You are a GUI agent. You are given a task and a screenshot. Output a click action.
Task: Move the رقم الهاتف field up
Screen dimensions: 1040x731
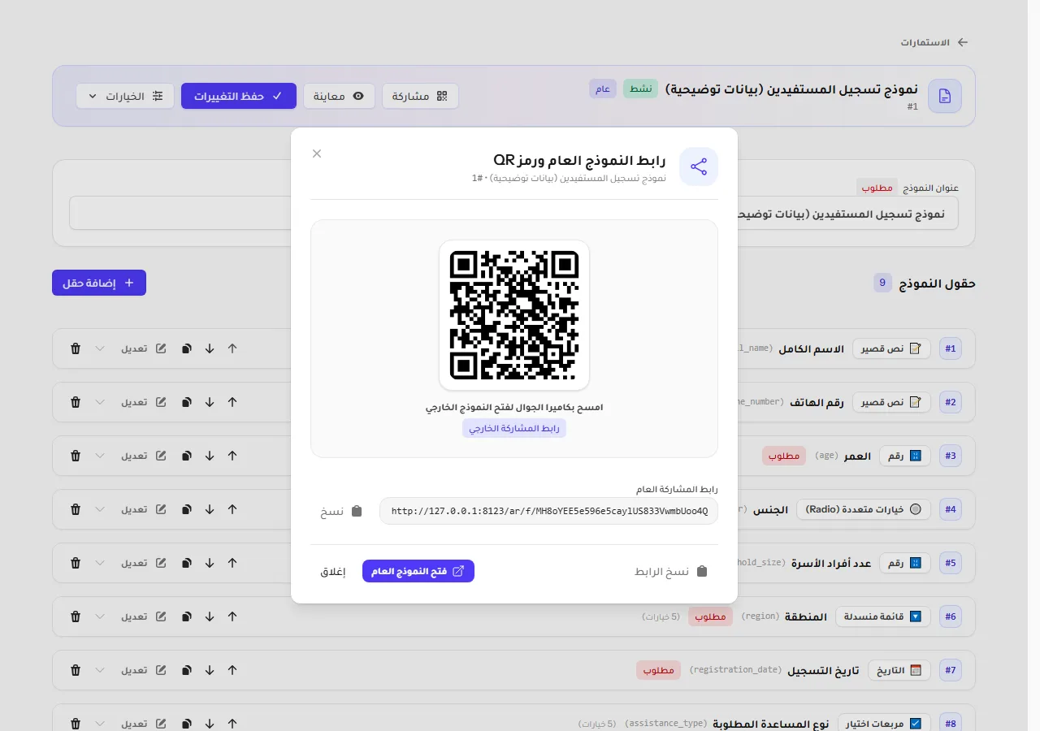pyautogui.click(x=232, y=402)
